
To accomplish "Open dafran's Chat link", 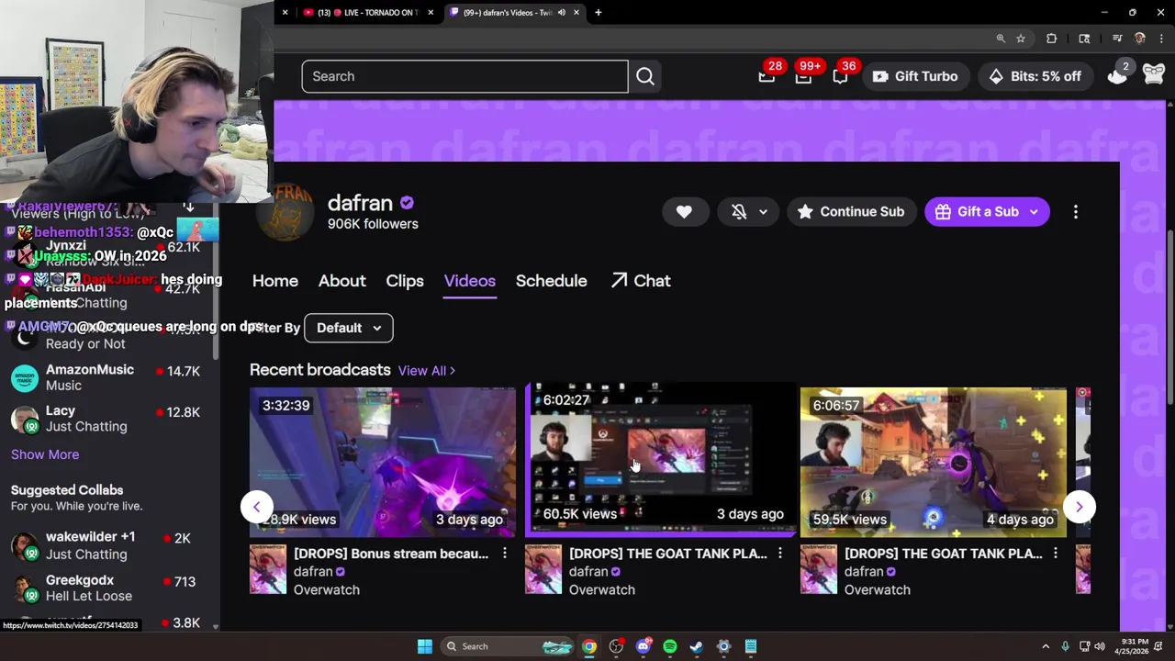I will tap(641, 281).
